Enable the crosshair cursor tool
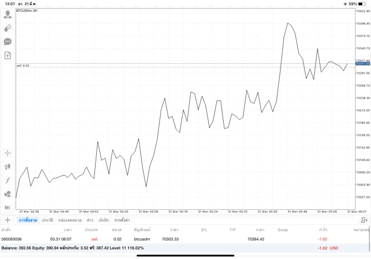Image resolution: width=371 pixels, height=259 pixels. pos(8,153)
